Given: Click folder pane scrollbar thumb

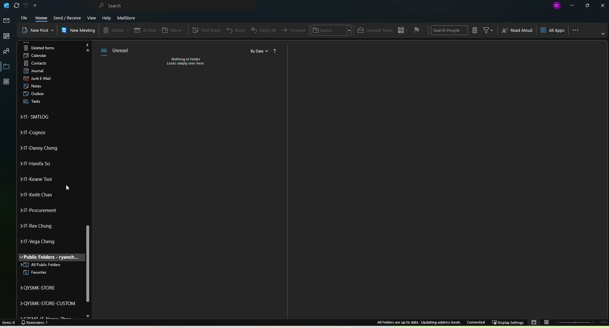Looking at the screenshot, I should click(88, 263).
